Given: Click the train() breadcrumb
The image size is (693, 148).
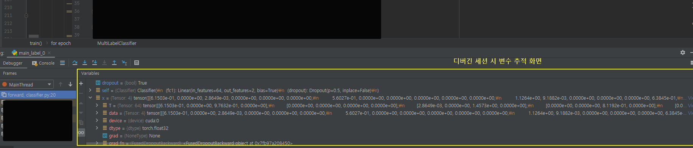Looking at the screenshot, I should click(x=36, y=43).
